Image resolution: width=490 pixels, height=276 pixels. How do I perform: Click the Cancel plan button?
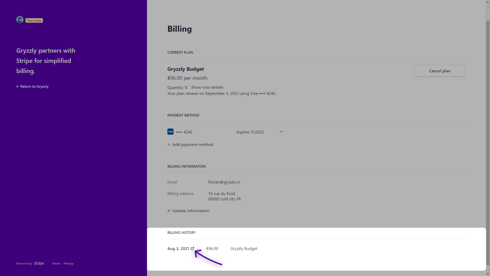(439, 71)
